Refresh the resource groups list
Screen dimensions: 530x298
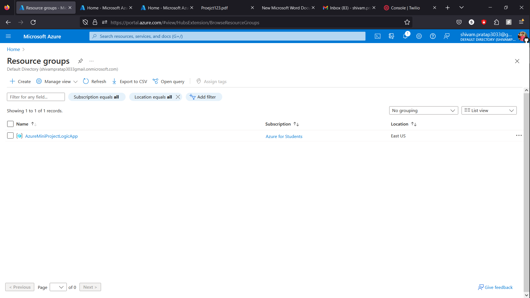point(94,81)
